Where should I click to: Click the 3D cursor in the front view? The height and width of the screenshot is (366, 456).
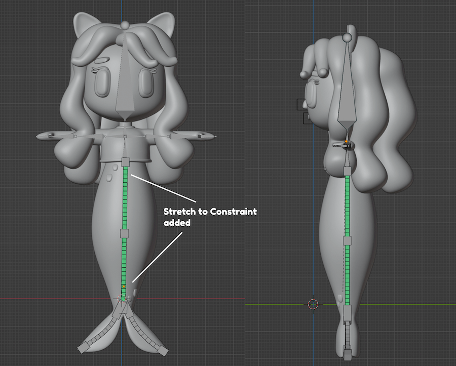pyautogui.click(x=122, y=299)
